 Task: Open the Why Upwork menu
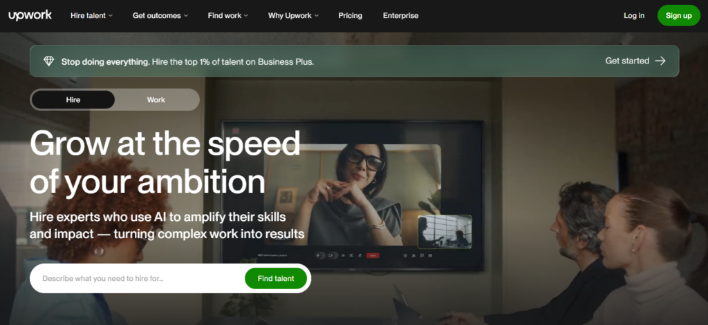293,15
